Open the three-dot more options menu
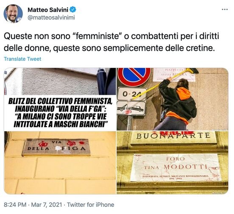 [x=225, y=9]
